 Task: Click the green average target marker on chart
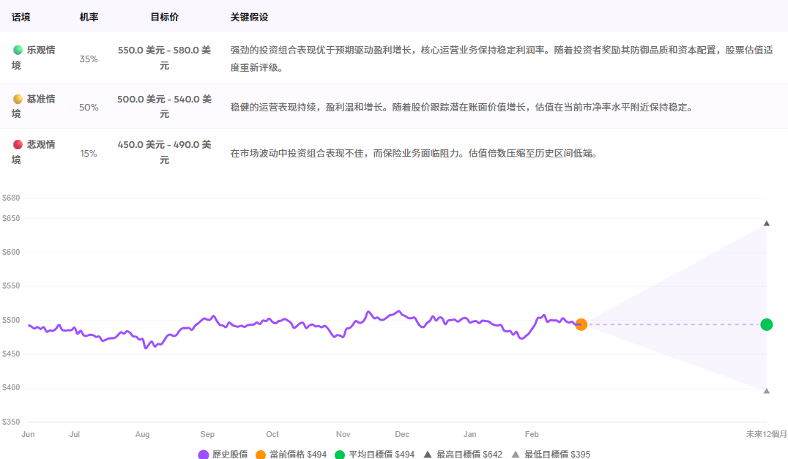(x=766, y=323)
